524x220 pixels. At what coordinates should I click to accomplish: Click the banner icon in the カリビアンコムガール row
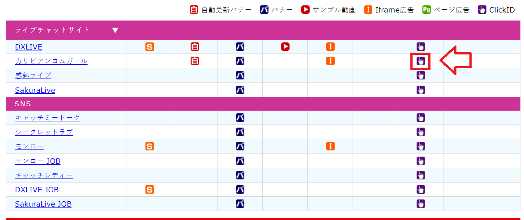click(x=240, y=61)
